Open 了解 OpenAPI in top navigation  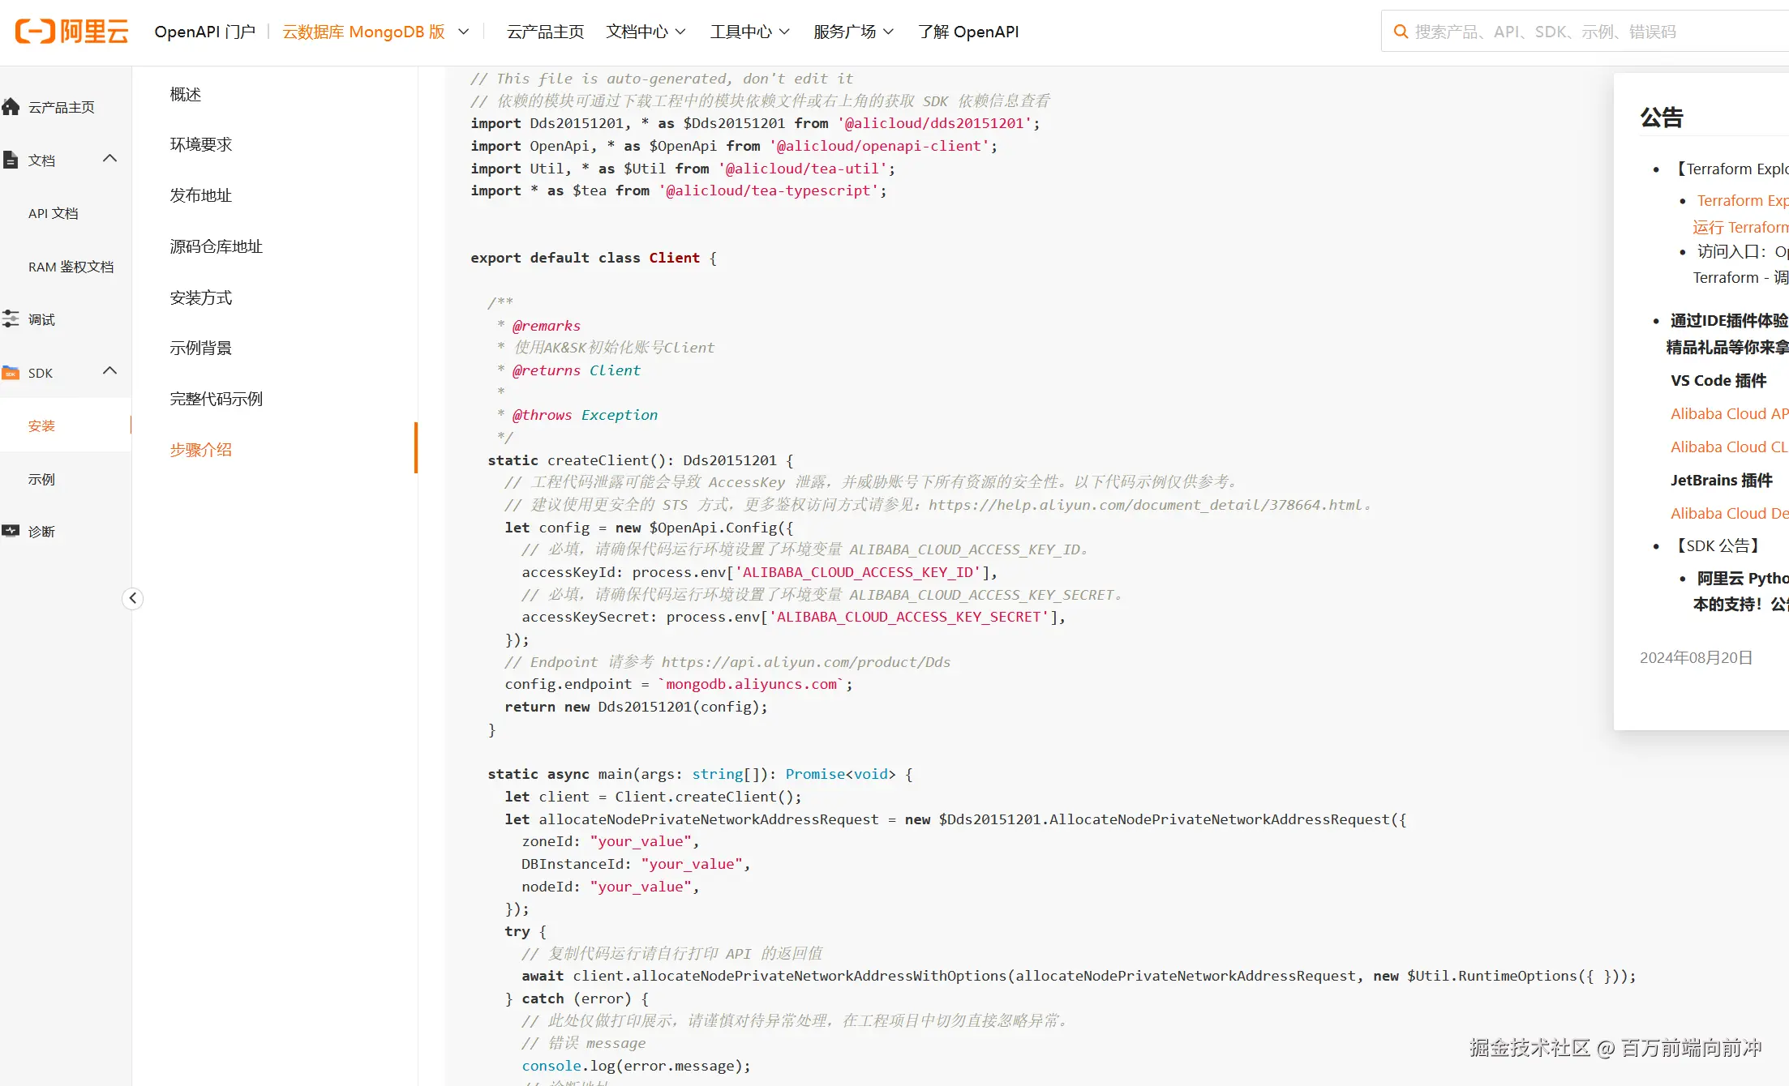968,32
